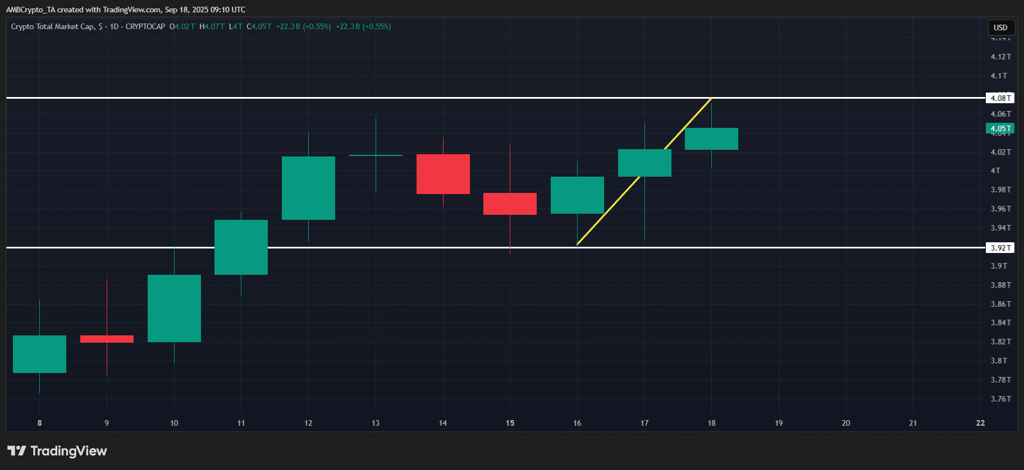Click the CRYPTOCAP exchange label
Image resolution: width=1024 pixels, height=470 pixels.
pos(145,26)
